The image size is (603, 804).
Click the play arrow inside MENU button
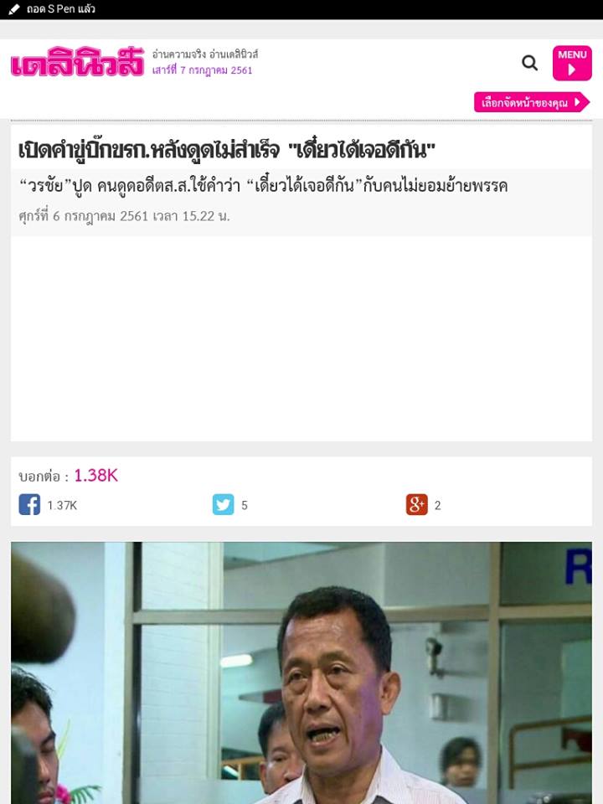(x=572, y=70)
